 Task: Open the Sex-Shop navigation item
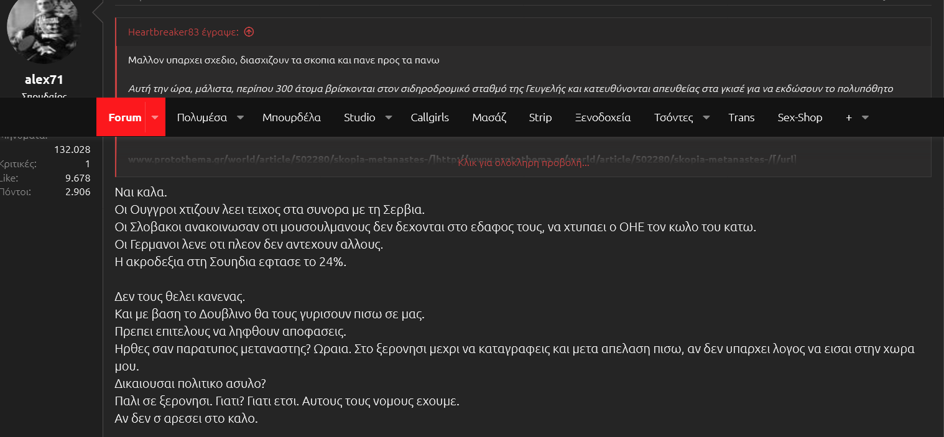[x=800, y=117]
